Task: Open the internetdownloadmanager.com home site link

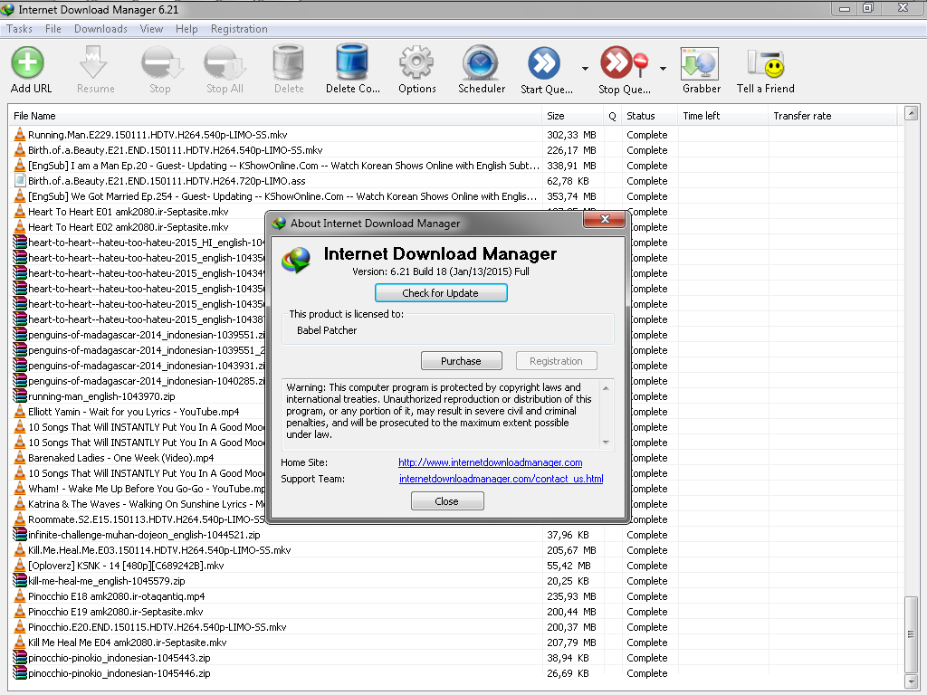Action: [x=490, y=462]
